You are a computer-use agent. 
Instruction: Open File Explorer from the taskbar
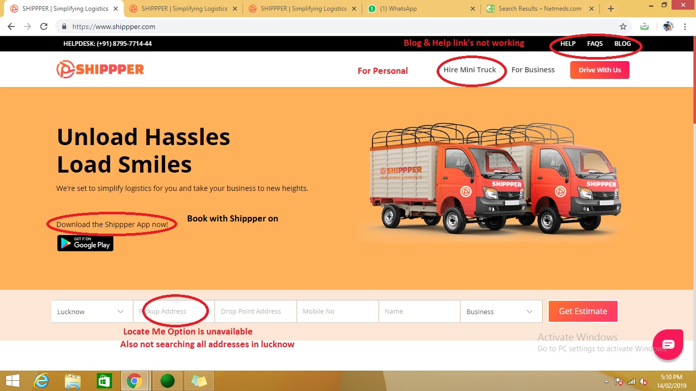click(73, 380)
